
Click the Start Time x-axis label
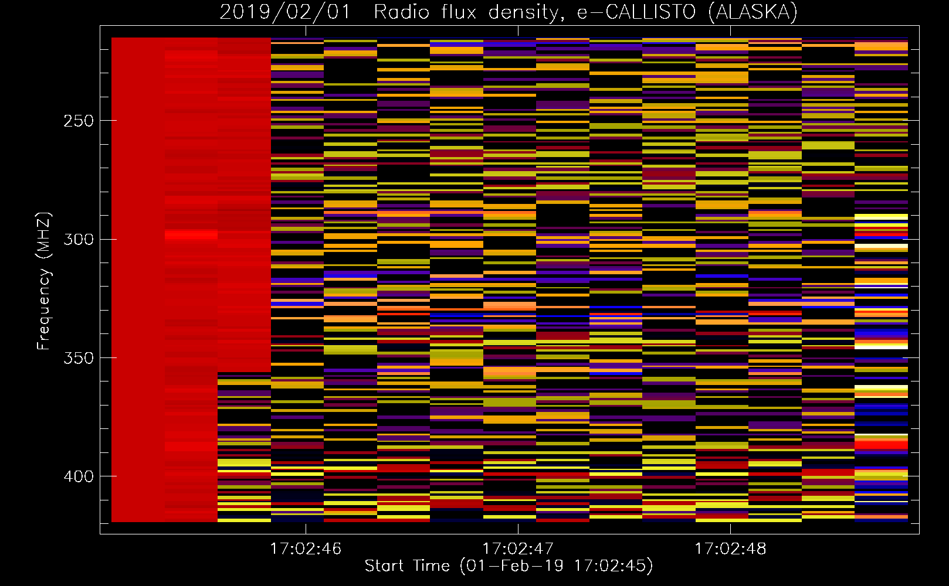tap(509, 566)
